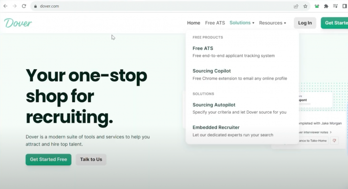Click the browser forward arrow
This screenshot has width=348, height=189.
[x=14, y=6]
